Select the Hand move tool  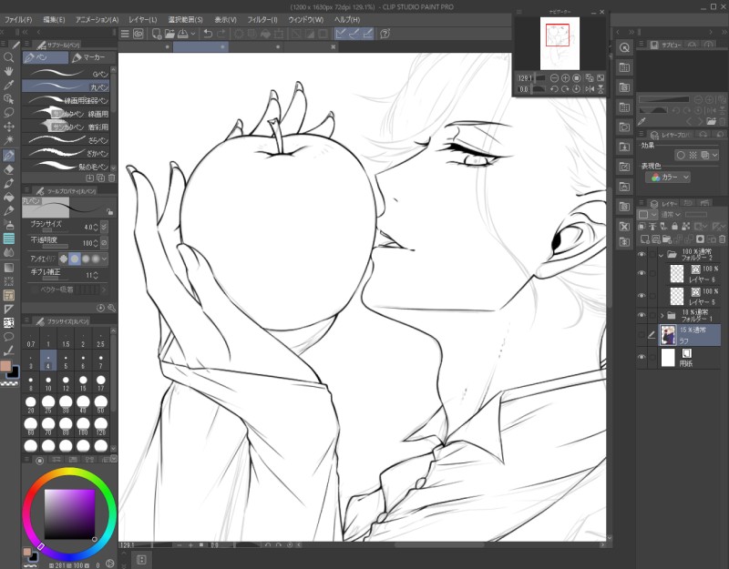pyautogui.click(x=8, y=71)
